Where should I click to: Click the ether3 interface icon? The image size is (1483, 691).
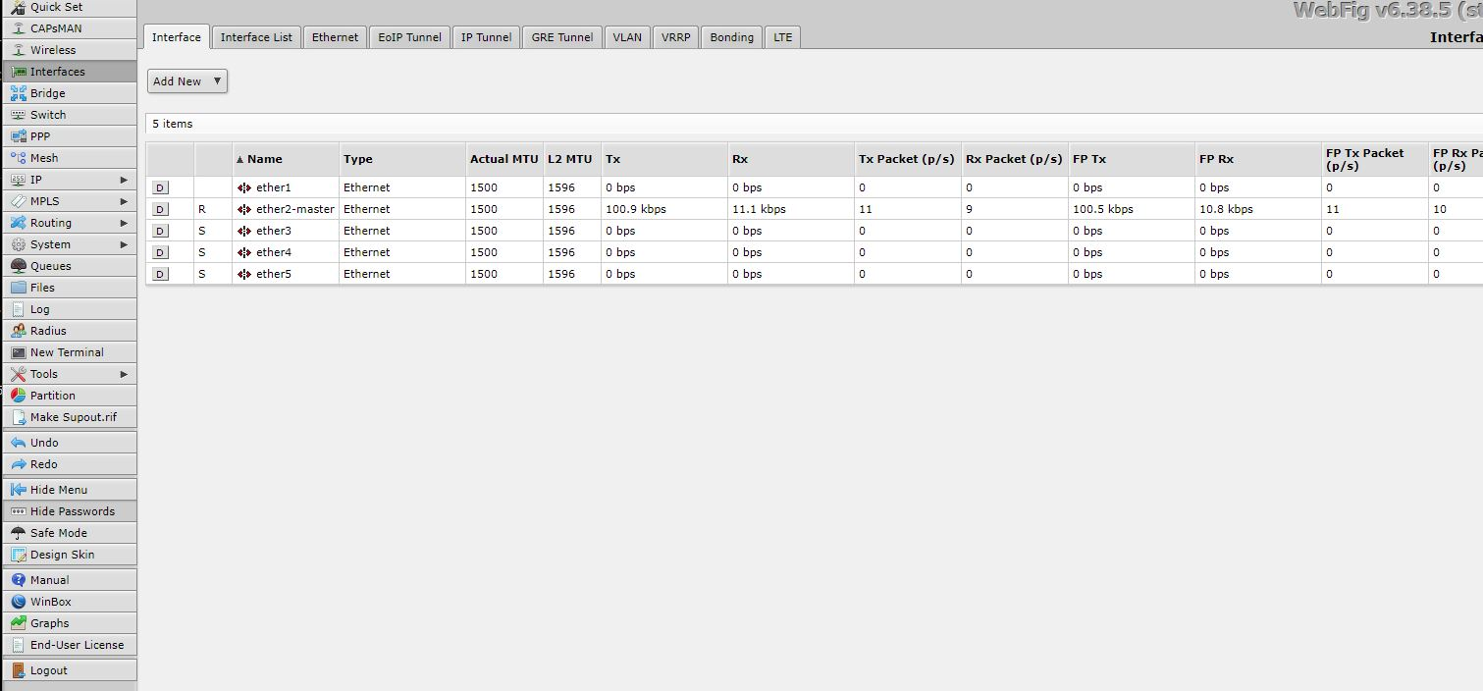tap(244, 231)
